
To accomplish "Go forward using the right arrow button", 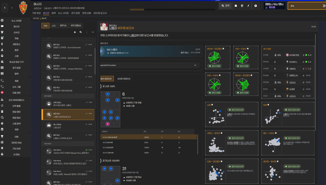I will click(x=12, y=8).
